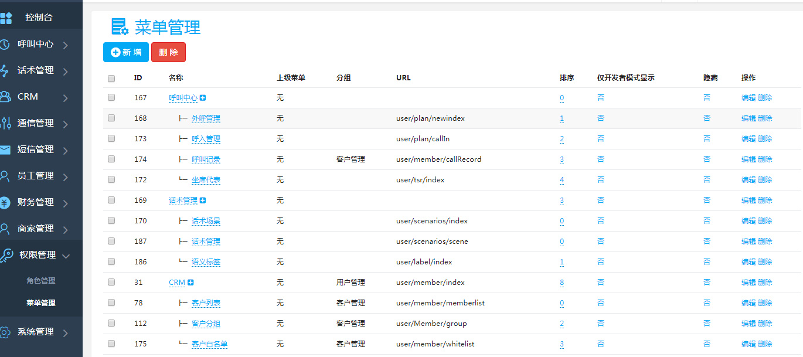The width and height of the screenshot is (803, 357).
Task: Click the sort value for 客户白名单 row
Action: 562,344
